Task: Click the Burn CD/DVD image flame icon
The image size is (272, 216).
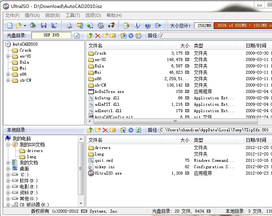Action: click(111, 26)
